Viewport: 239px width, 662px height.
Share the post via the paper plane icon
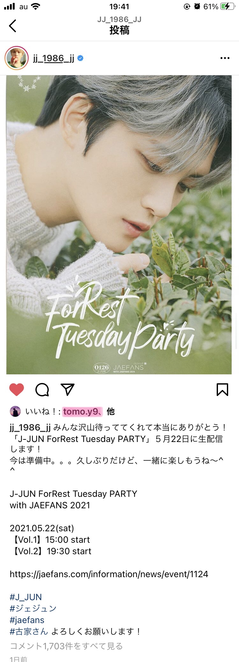68,390
